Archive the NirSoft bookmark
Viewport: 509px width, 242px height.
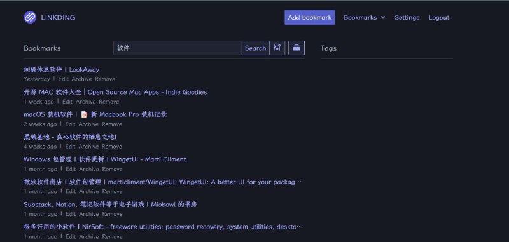pyautogui.click(x=89, y=237)
